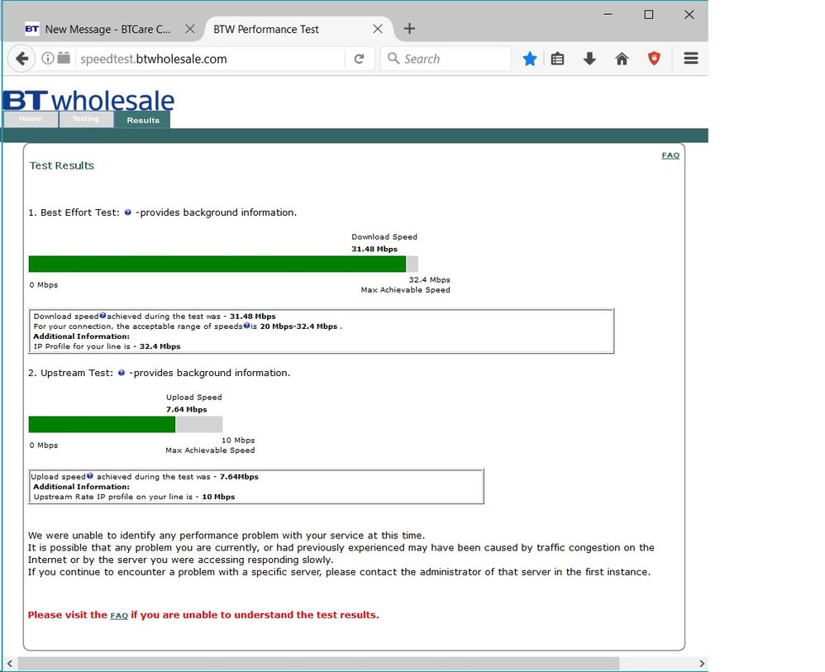Select the Results tab
This screenshot has height=672, width=825.
142,120
